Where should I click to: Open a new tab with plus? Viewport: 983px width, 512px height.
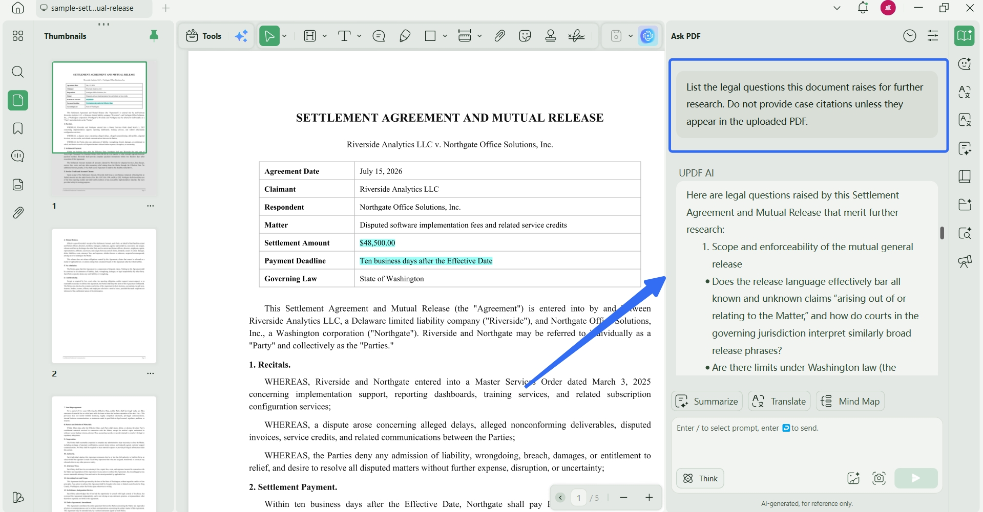(x=166, y=8)
